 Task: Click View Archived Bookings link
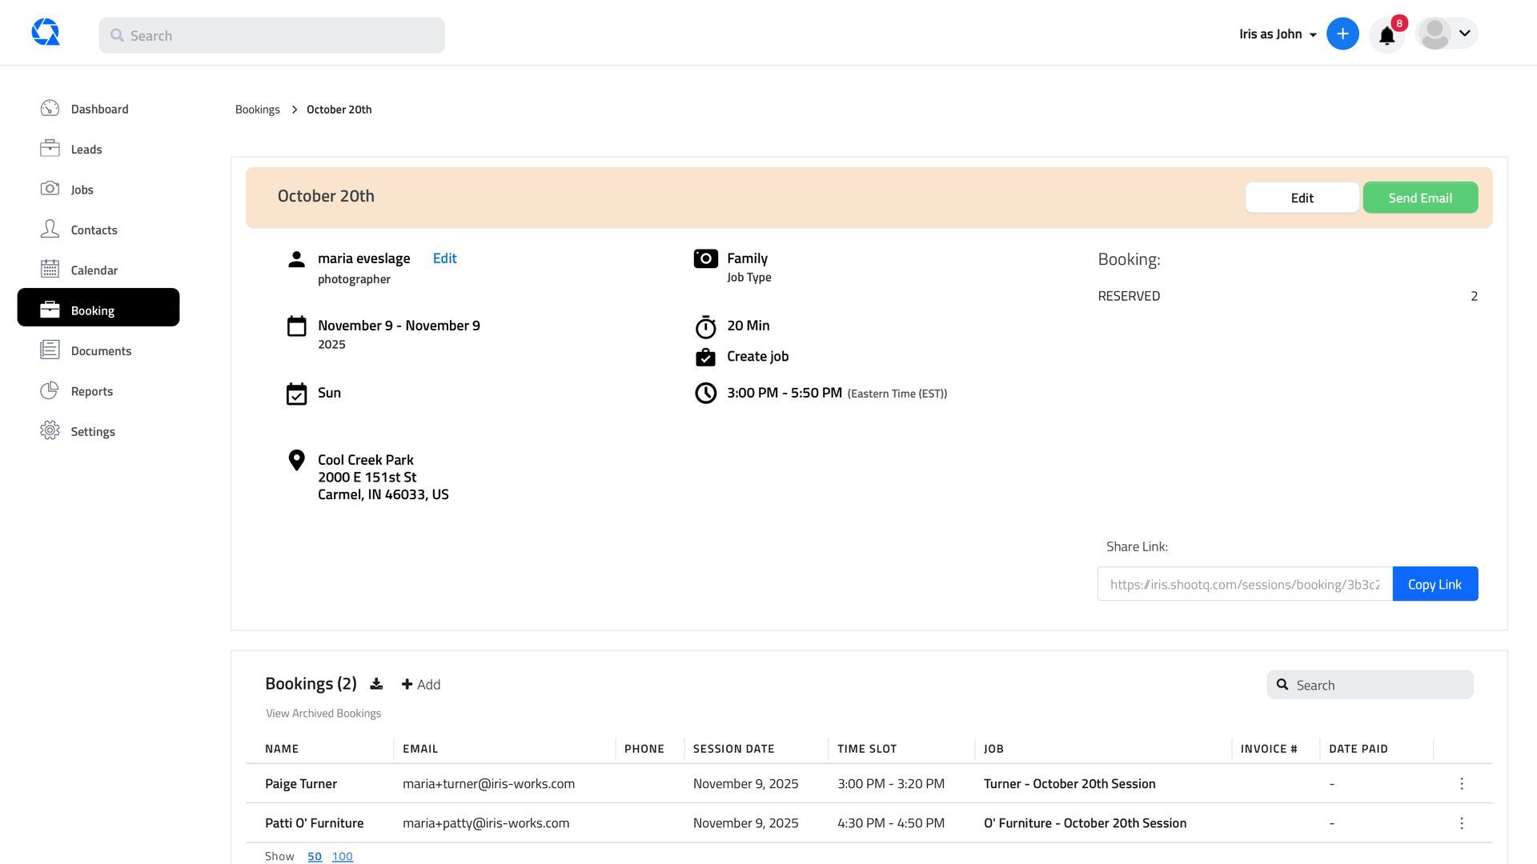click(323, 714)
